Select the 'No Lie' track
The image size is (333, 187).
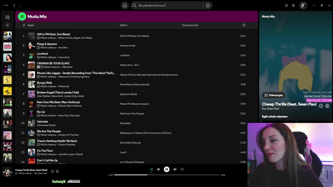[41, 112]
